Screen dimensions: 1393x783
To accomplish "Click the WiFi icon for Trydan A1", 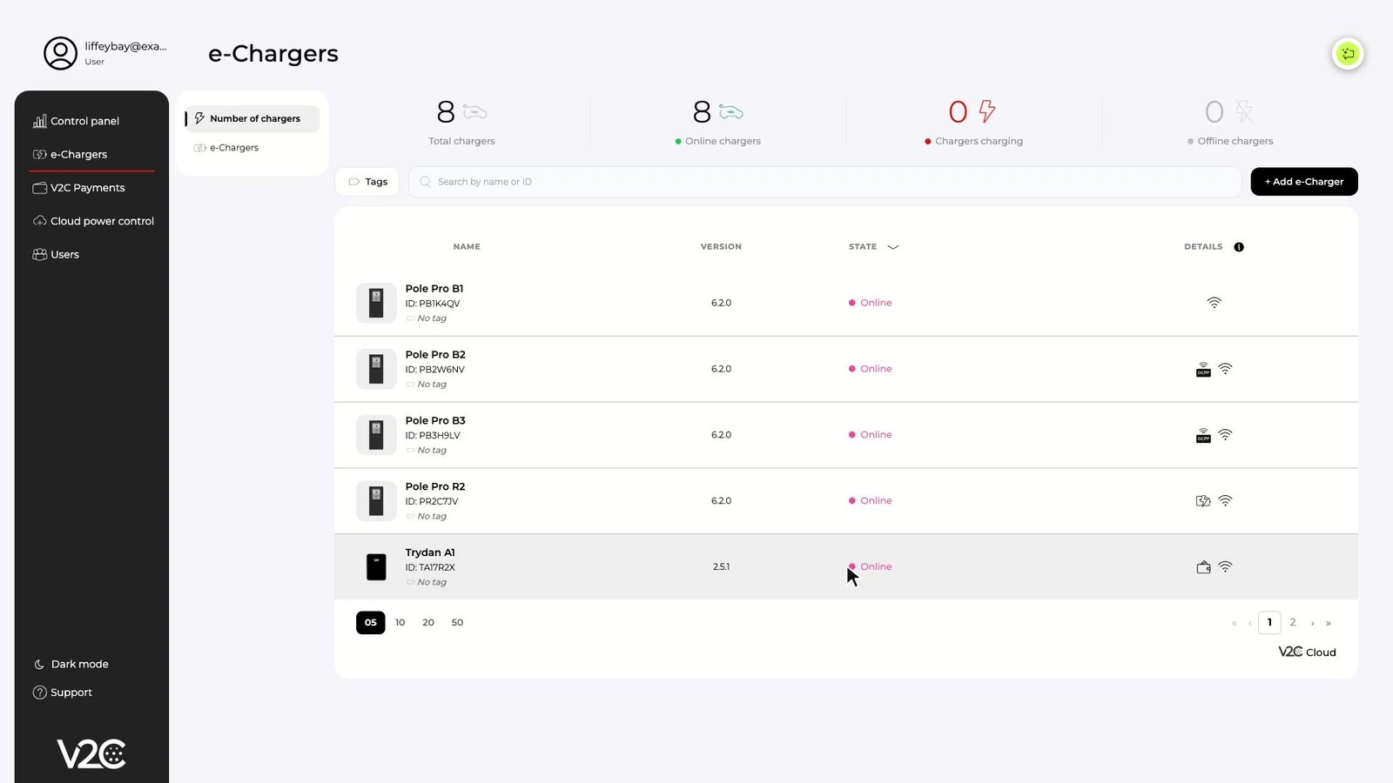I will point(1225,567).
